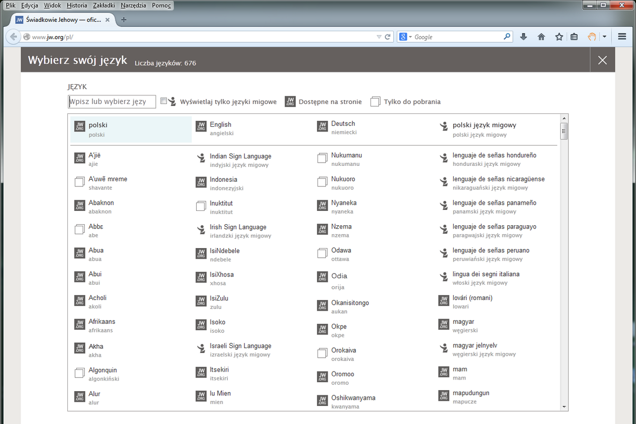The height and width of the screenshot is (424, 636).
Task: Click the language list scrollbar thumb
Action: [x=564, y=130]
